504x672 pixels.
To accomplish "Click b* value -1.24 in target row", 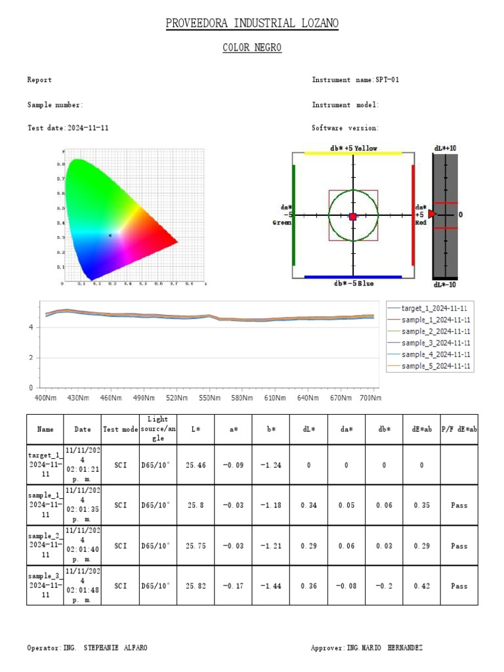I will [x=271, y=465].
